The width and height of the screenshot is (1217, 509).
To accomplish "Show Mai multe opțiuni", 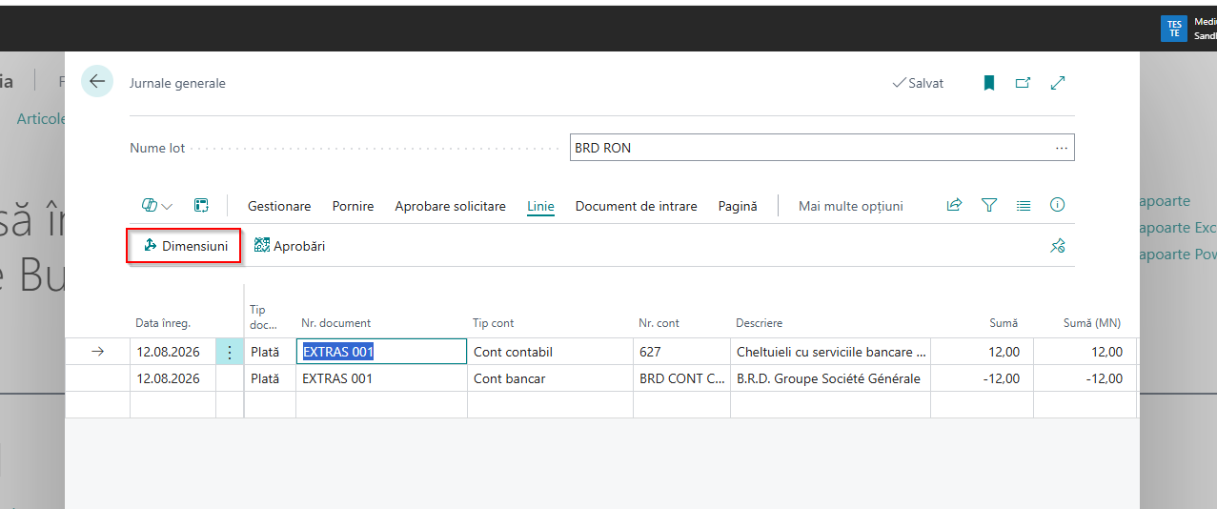I will pyautogui.click(x=851, y=206).
